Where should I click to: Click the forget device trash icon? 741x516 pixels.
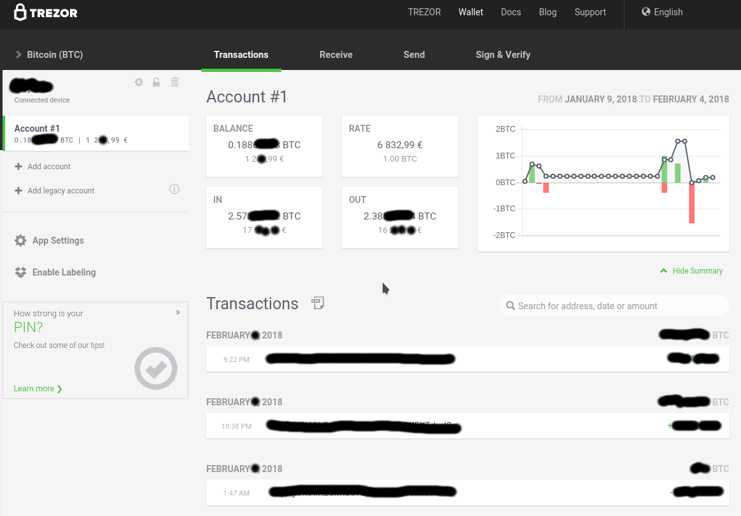[x=175, y=82]
